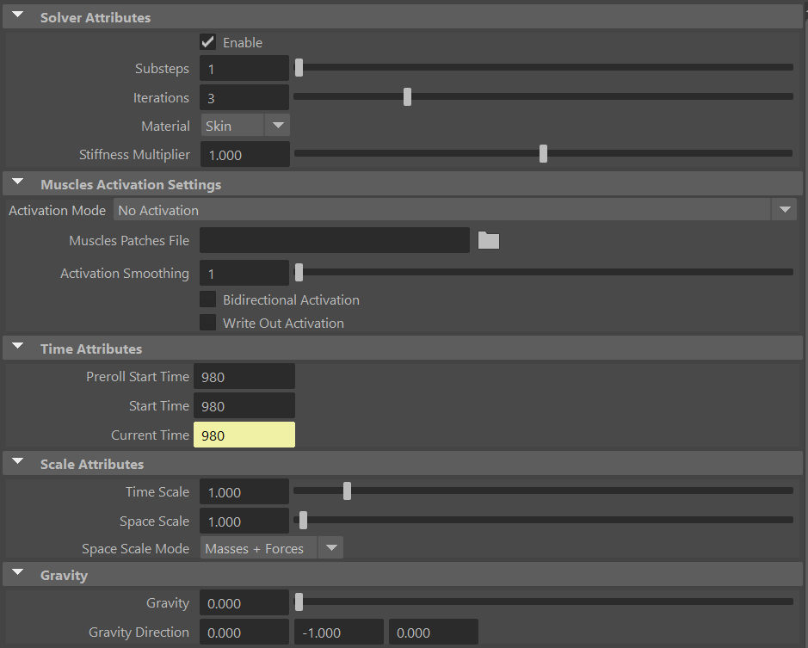
Task: Disable the solver Enable checkbox
Action: (x=207, y=41)
